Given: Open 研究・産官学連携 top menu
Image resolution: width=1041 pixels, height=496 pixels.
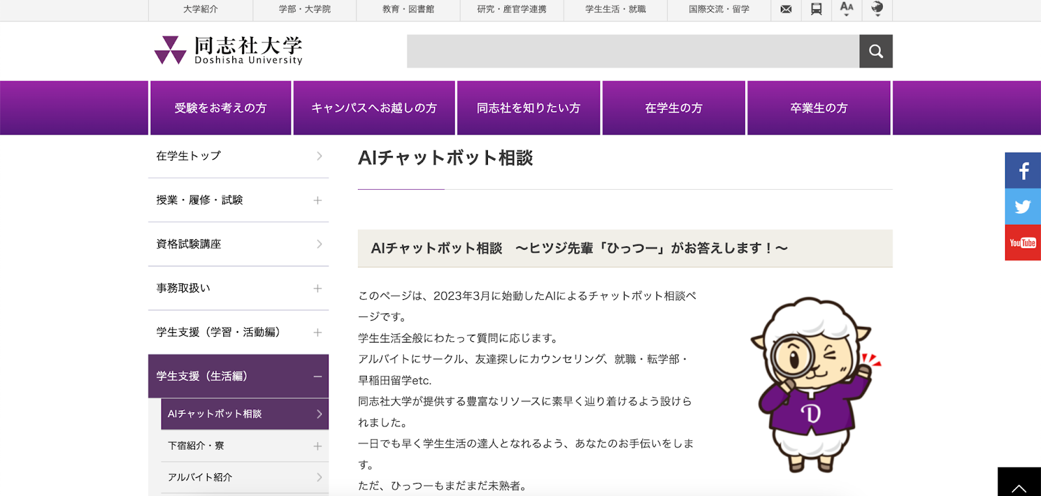Looking at the screenshot, I should click(x=511, y=9).
